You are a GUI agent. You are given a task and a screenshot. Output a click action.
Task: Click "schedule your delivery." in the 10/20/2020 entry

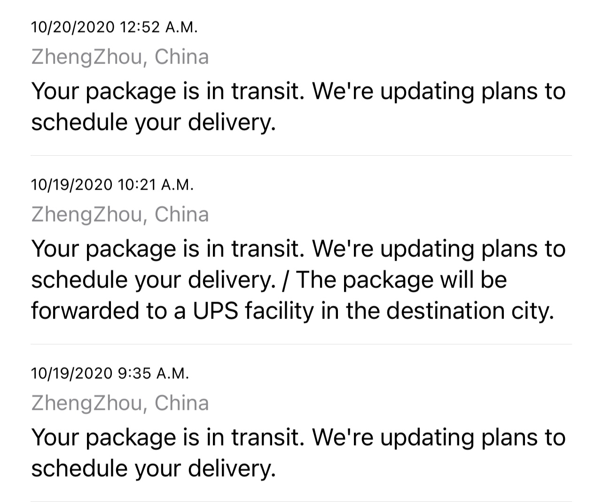pyautogui.click(x=153, y=122)
